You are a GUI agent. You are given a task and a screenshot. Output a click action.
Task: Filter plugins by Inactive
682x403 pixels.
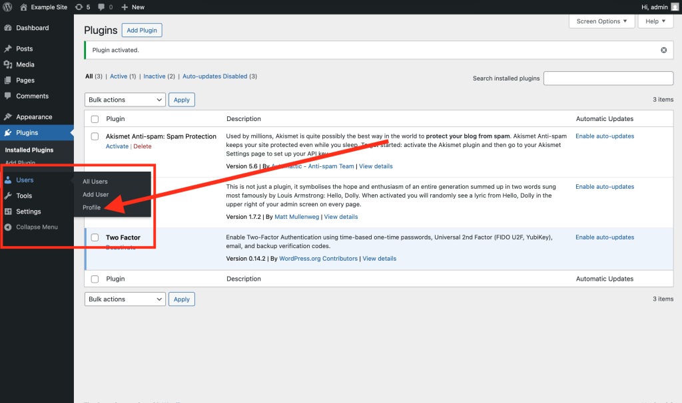[x=155, y=76]
